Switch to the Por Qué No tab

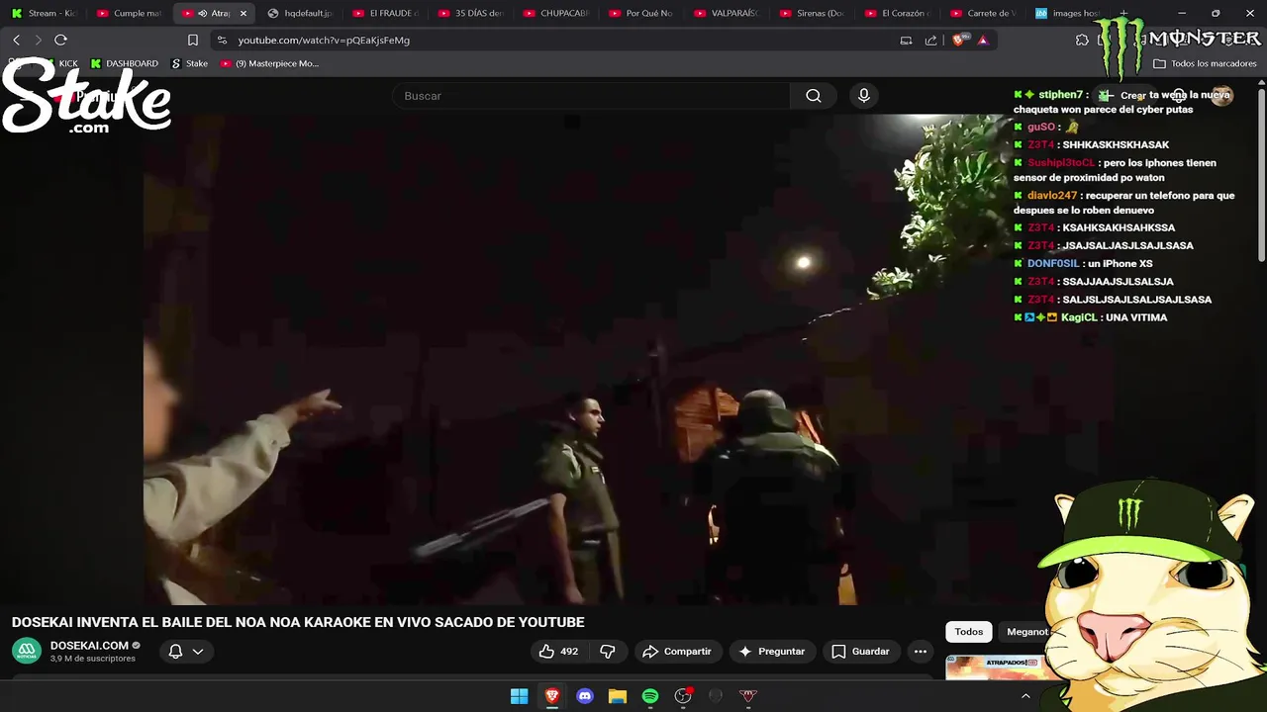pyautogui.click(x=641, y=14)
